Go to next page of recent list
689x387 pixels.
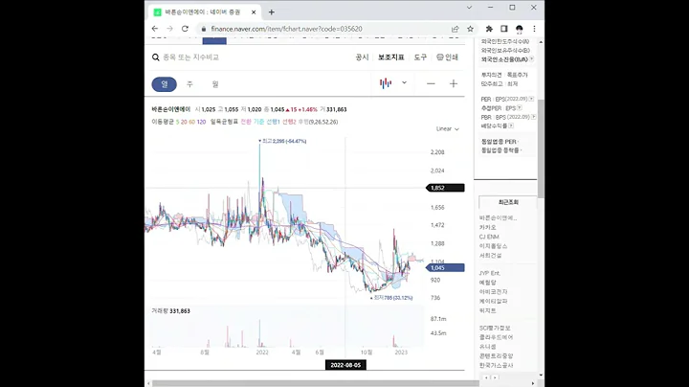(495, 377)
